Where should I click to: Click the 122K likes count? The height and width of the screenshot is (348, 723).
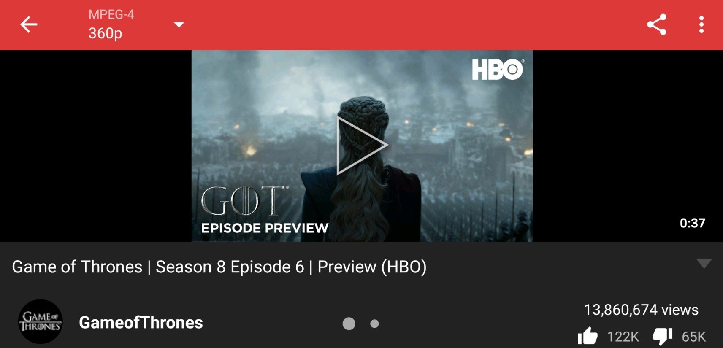click(623, 337)
